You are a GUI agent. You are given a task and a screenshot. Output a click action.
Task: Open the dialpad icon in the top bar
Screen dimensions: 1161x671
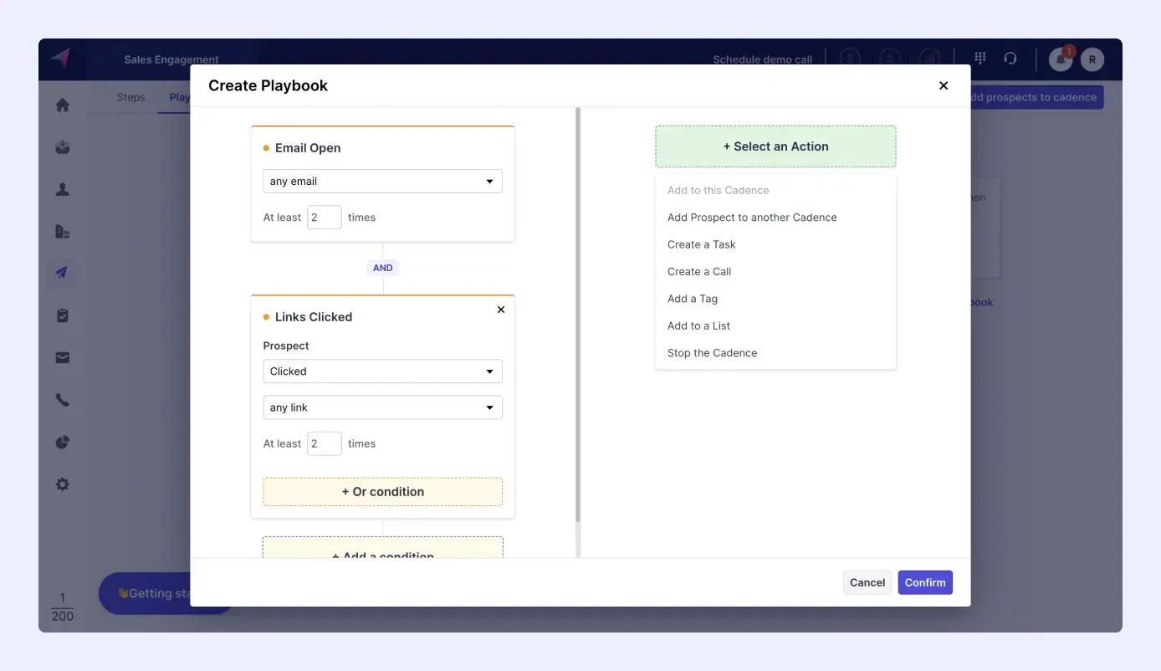[979, 58]
